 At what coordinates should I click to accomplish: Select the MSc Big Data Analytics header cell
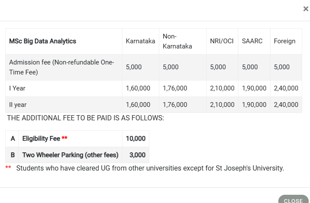click(x=43, y=41)
